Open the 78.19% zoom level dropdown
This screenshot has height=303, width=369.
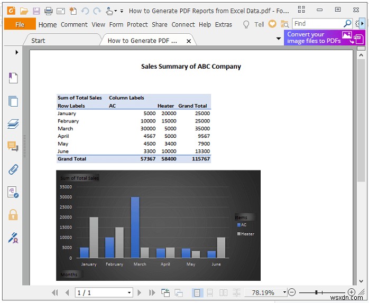coord(284,292)
